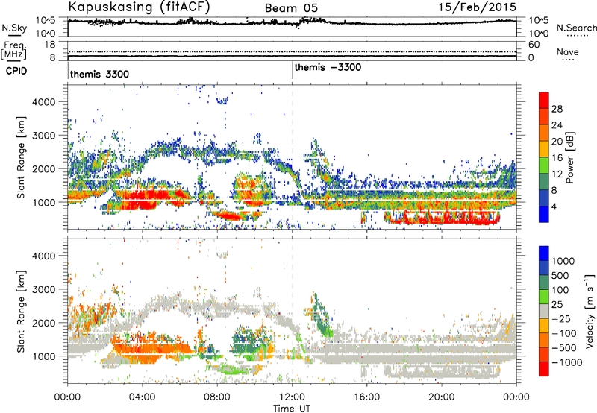Click the Slant Range [km] label of the velocity panel
The image size is (597, 413).
point(21,311)
